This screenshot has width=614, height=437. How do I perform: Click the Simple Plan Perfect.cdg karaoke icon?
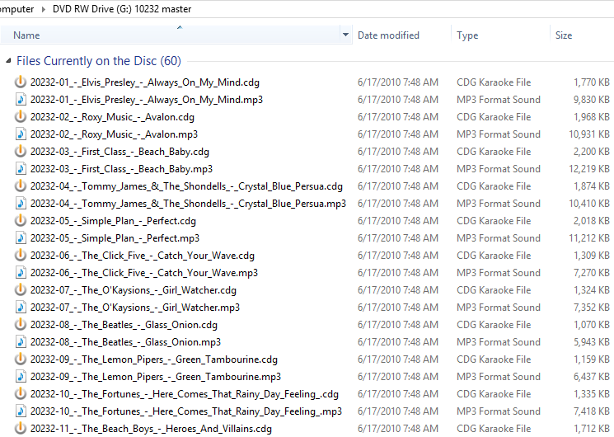coord(21,221)
